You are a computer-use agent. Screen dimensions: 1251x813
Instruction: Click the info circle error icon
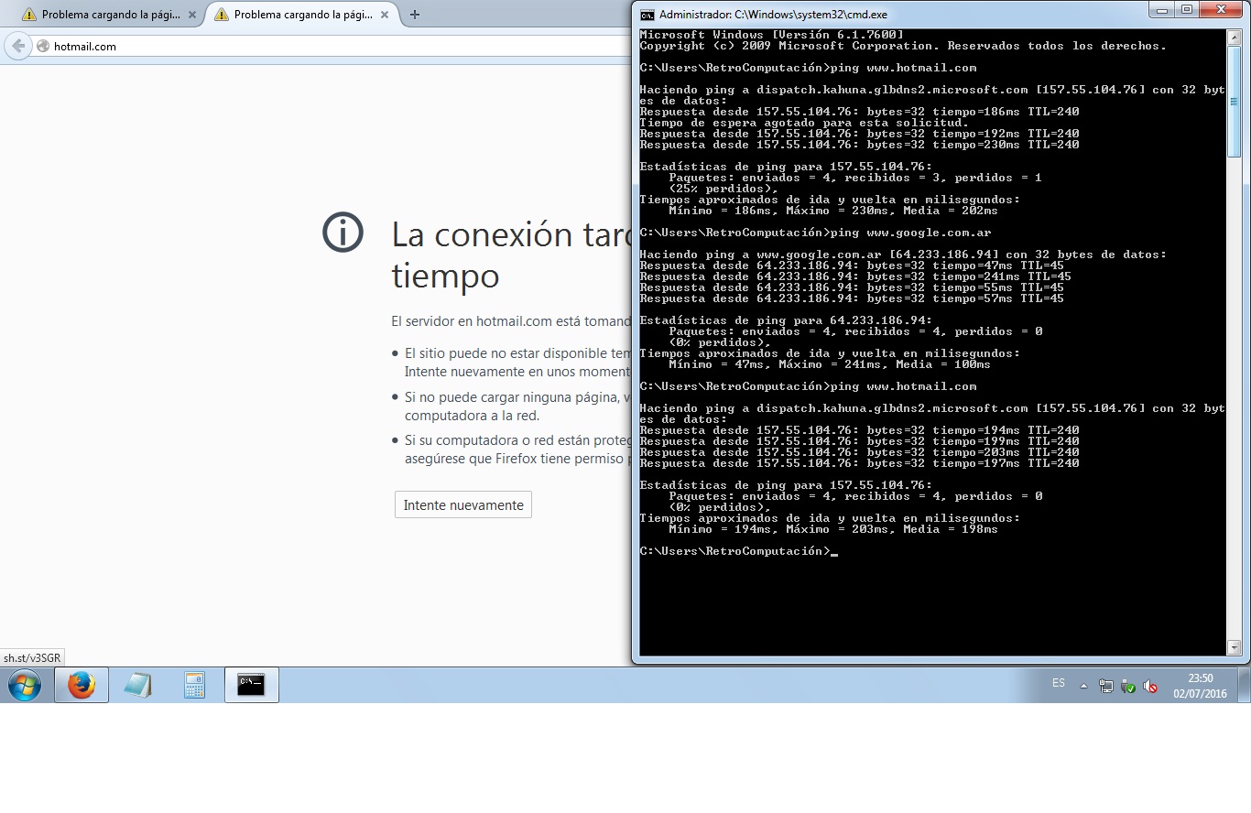[343, 233]
